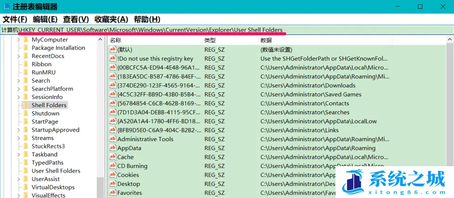This screenshot has width=454, height=198.
Task: Select the User Shell Folders key
Action: [56, 171]
